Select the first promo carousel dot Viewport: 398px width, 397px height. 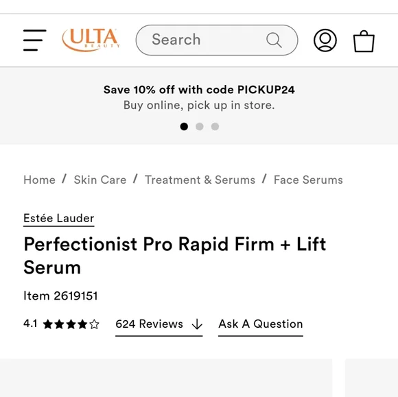184,126
